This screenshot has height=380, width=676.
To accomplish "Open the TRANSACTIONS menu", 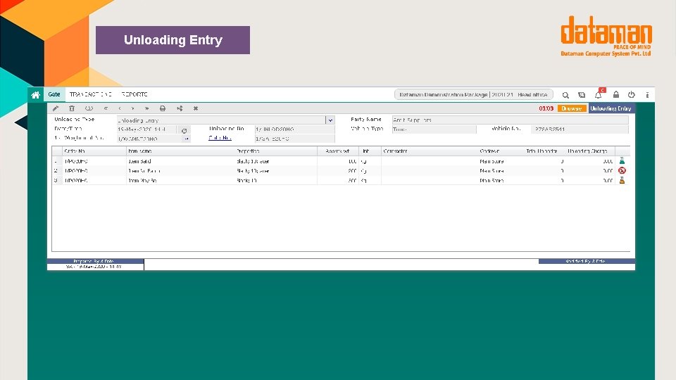I will 91,94.
